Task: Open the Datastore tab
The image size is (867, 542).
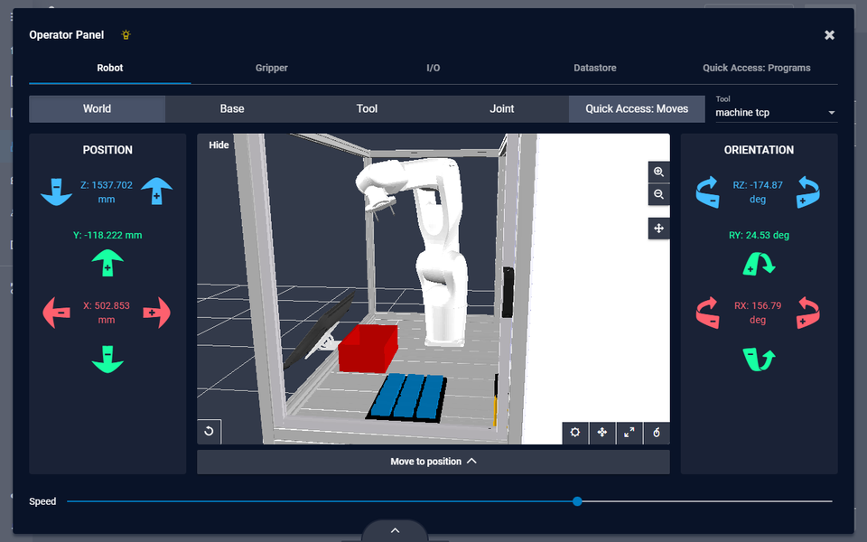Action: [594, 67]
